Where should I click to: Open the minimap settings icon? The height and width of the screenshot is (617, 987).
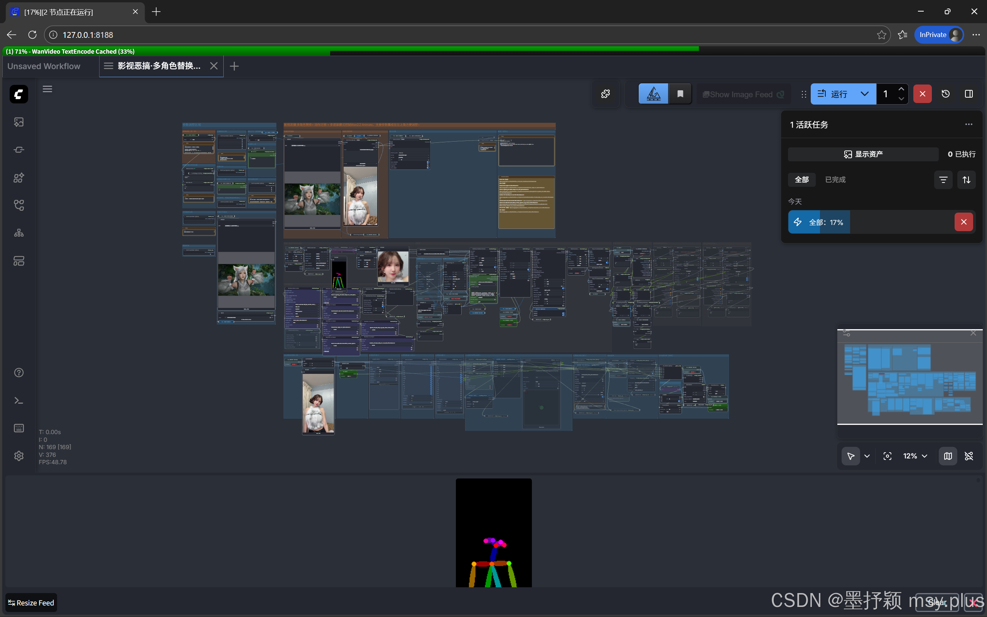pos(847,333)
